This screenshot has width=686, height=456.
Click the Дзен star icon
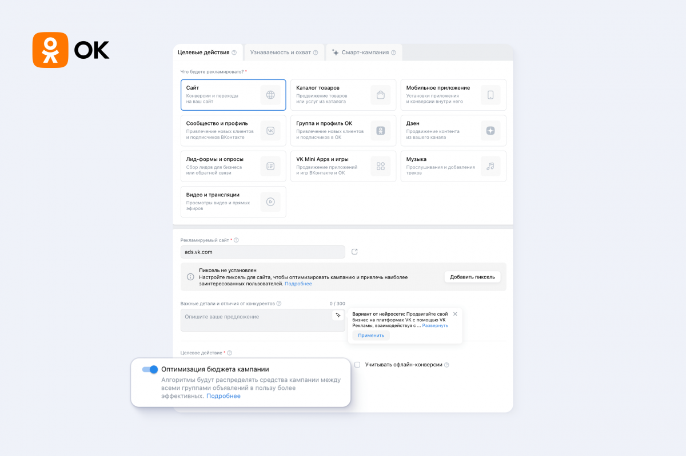(490, 131)
